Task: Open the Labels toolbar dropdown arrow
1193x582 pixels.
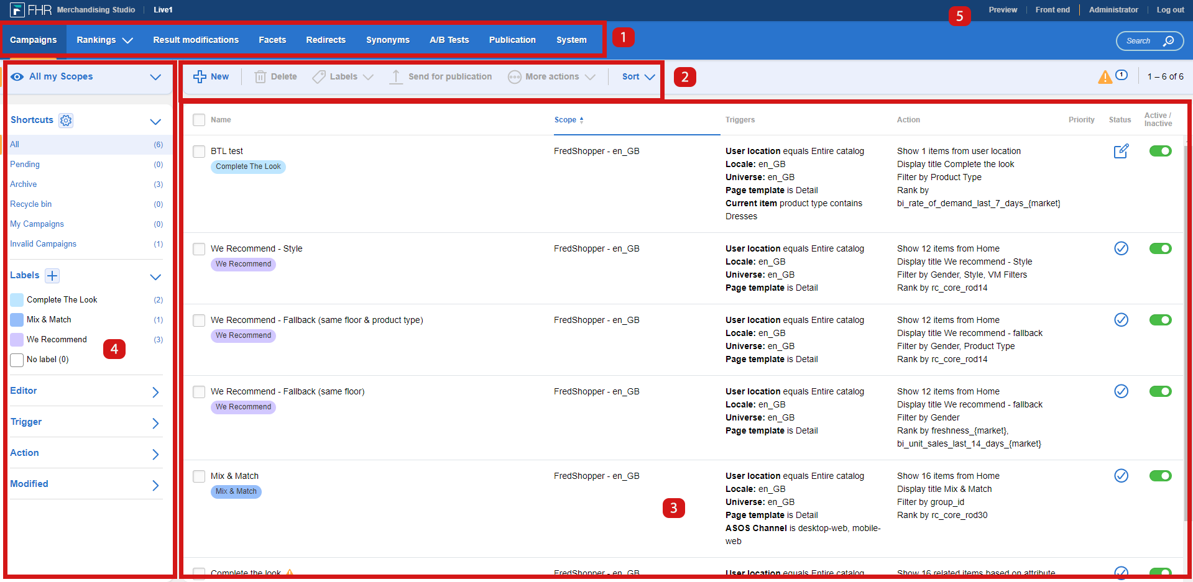Action: [x=368, y=77]
